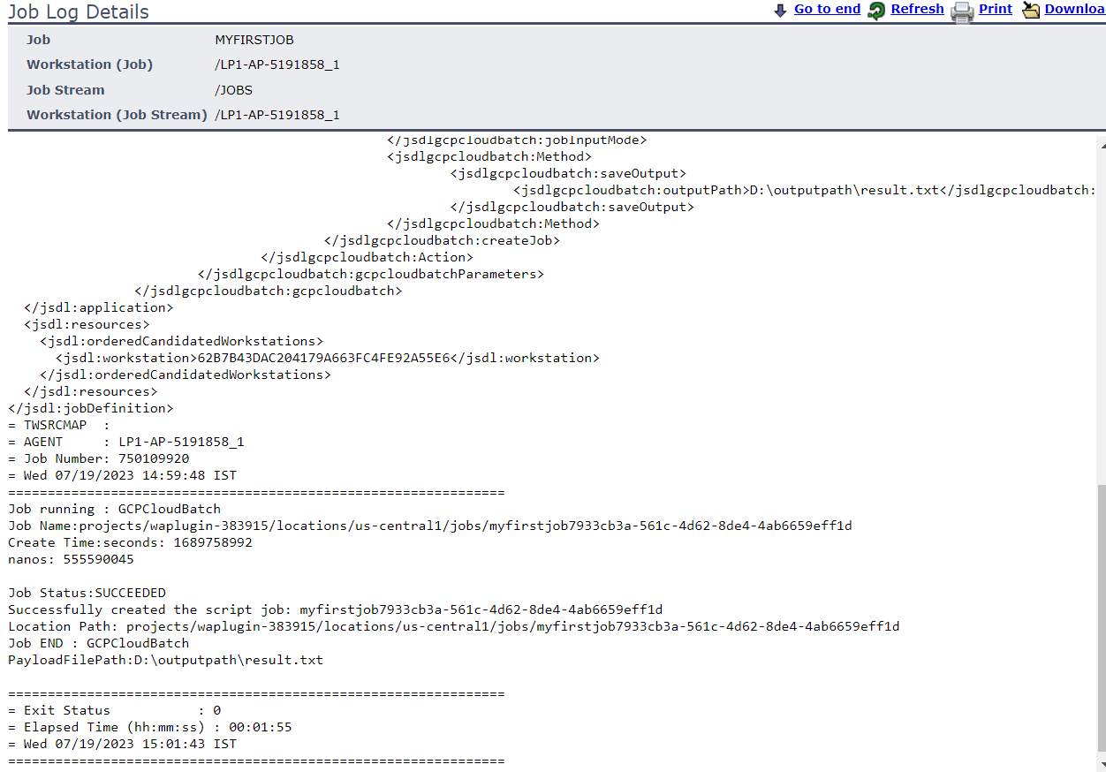The width and height of the screenshot is (1106, 772).
Task: Click the Workstation (Job Stream) value /LP1-AP-5191858_1
Action: [277, 115]
